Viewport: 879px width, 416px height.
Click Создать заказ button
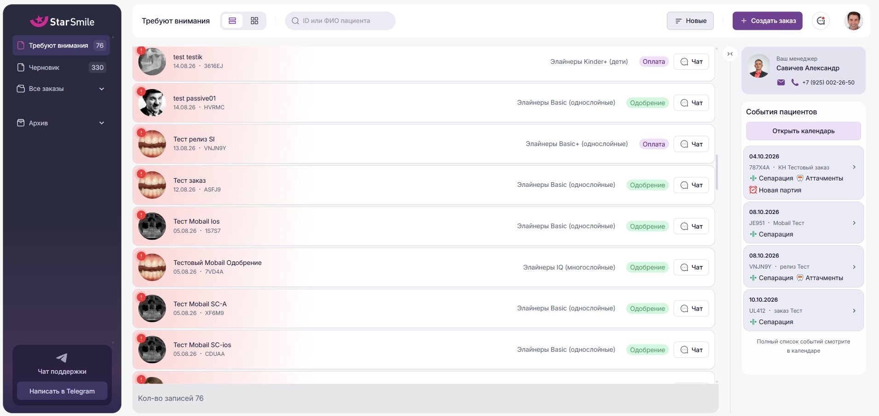pyautogui.click(x=767, y=21)
